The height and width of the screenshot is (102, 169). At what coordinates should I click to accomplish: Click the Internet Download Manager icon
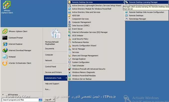click(x=5, y=50)
